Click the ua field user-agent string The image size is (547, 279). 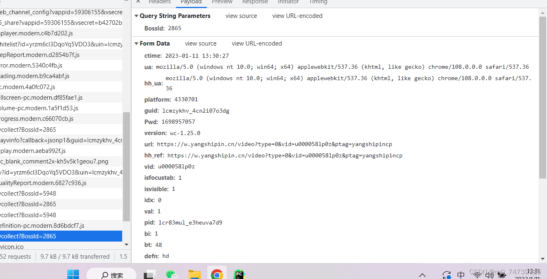[x=343, y=67]
